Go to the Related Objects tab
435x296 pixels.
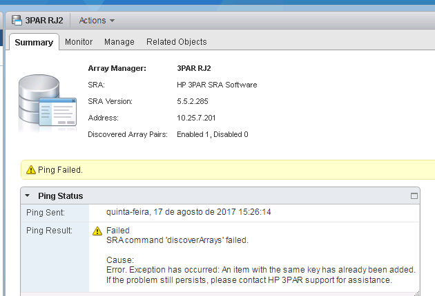[177, 42]
